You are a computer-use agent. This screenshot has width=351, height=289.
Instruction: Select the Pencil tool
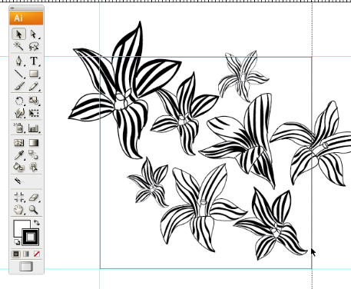coord(34,86)
